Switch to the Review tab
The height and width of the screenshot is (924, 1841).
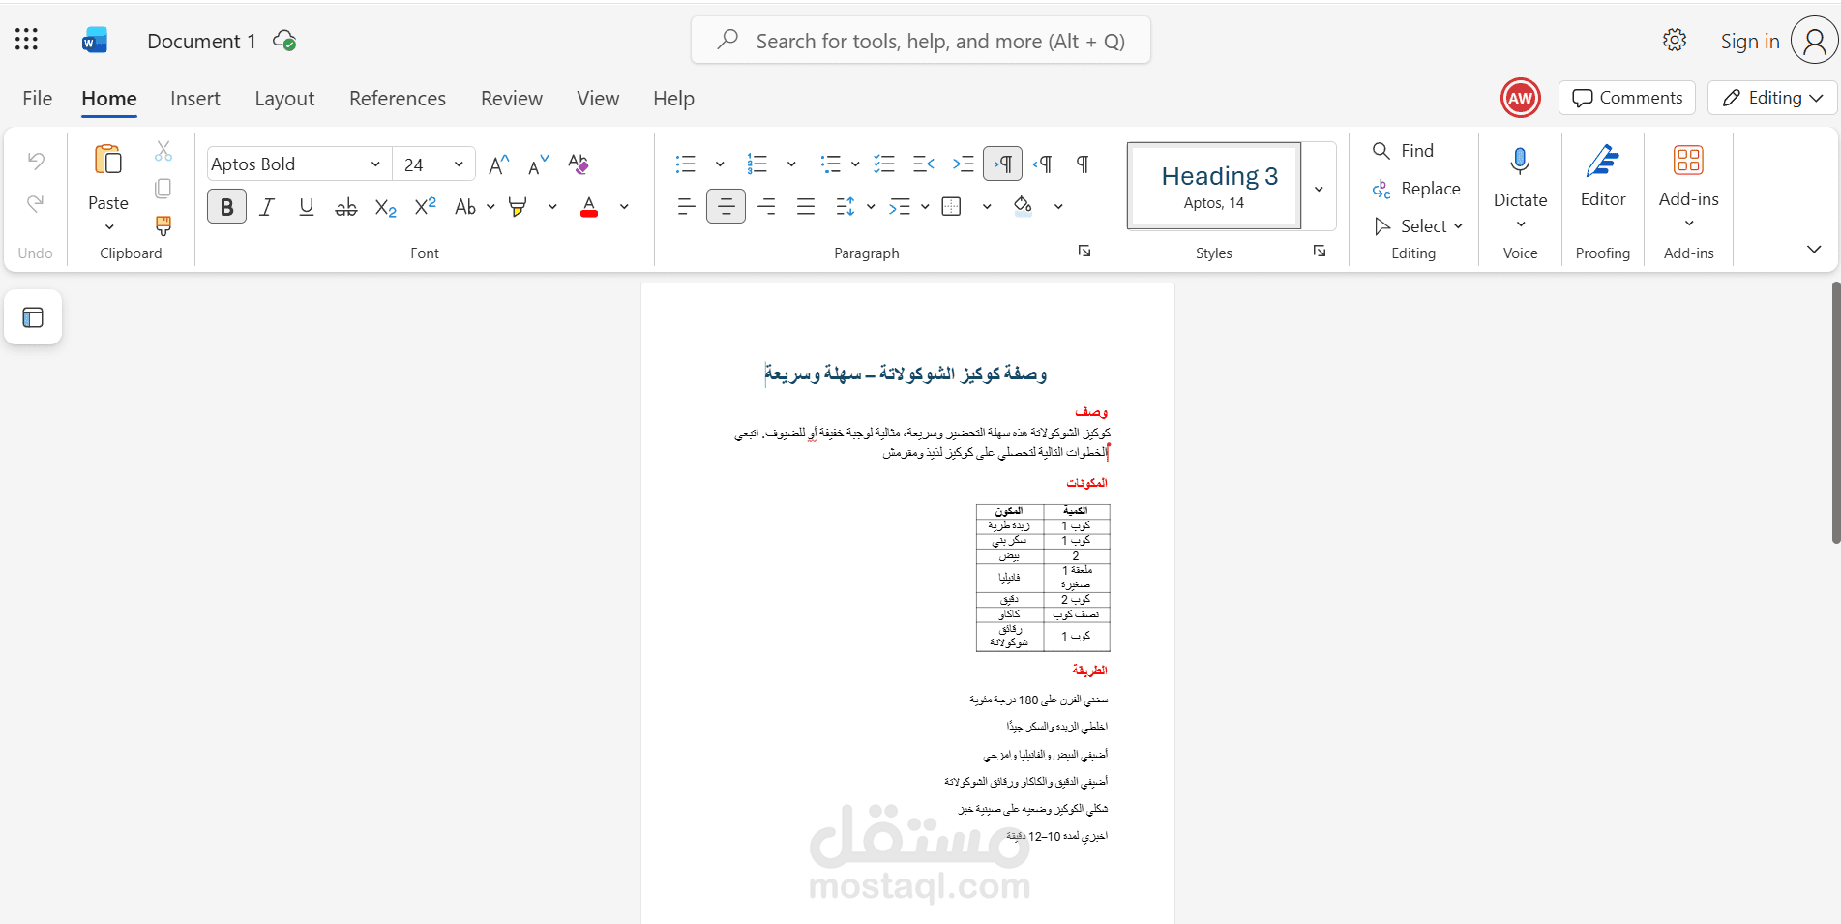512,99
